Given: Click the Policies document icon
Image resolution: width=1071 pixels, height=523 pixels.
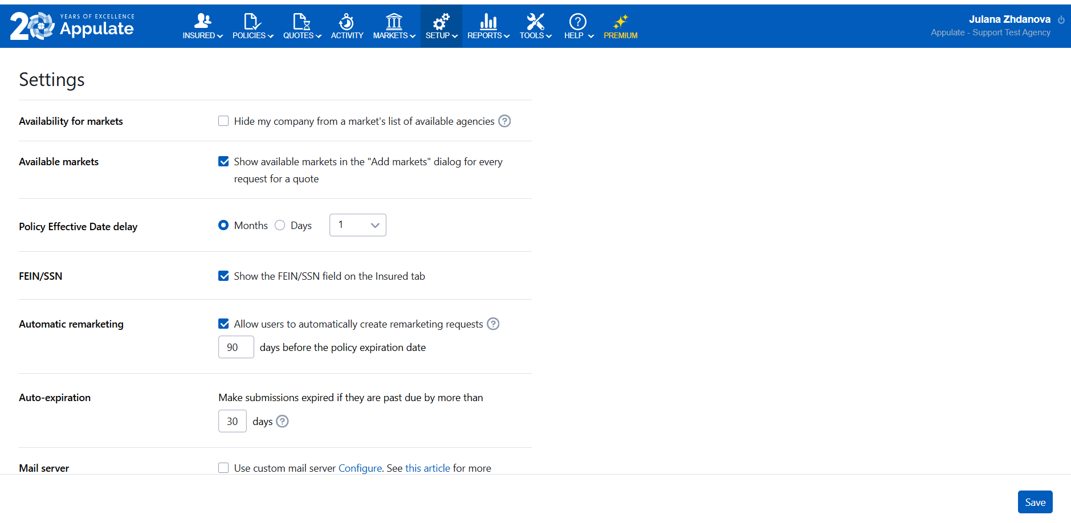Looking at the screenshot, I should [x=252, y=22].
